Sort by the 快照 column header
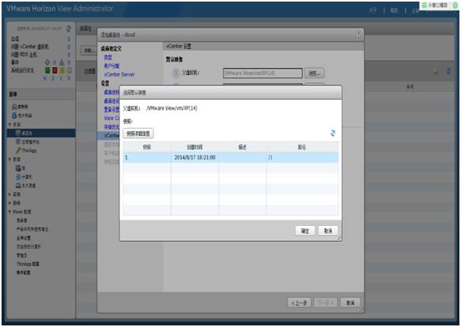 coord(147,147)
